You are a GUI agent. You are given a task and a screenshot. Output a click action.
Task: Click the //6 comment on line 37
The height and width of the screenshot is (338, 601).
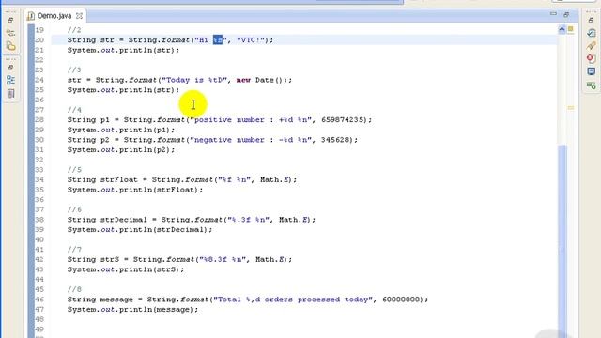[x=74, y=209]
